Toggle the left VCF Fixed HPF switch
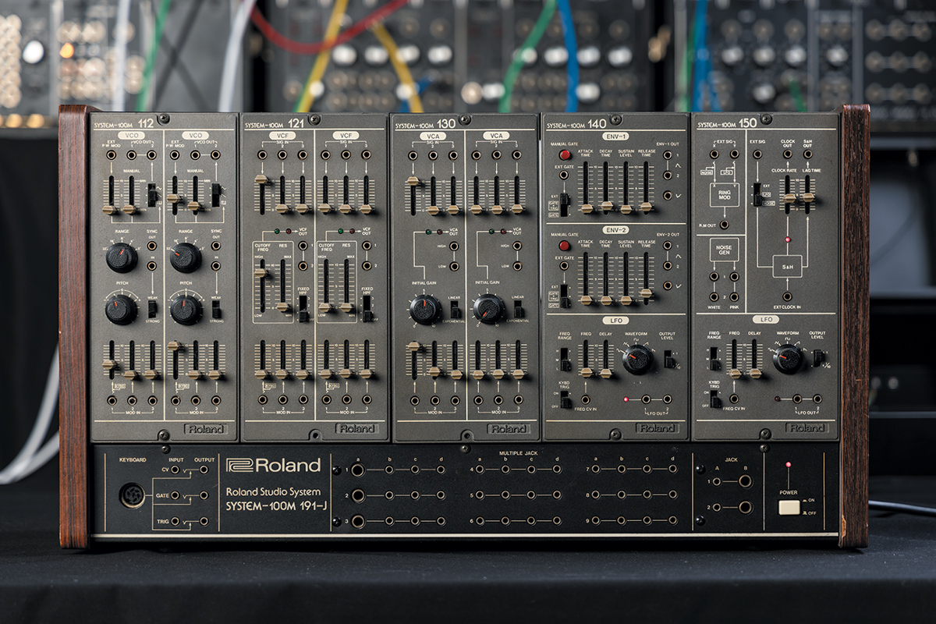This screenshot has height=624, width=936. [x=304, y=310]
